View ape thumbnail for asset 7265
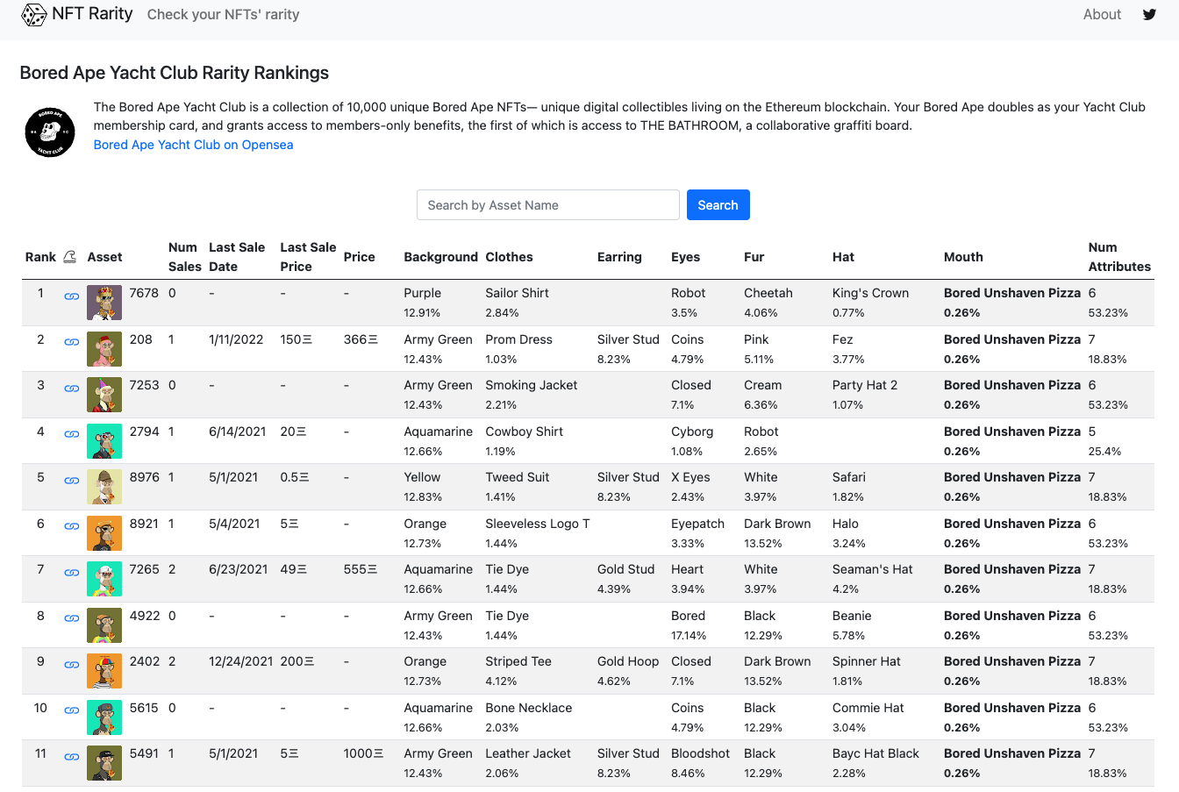The height and width of the screenshot is (792, 1179). coord(104,579)
